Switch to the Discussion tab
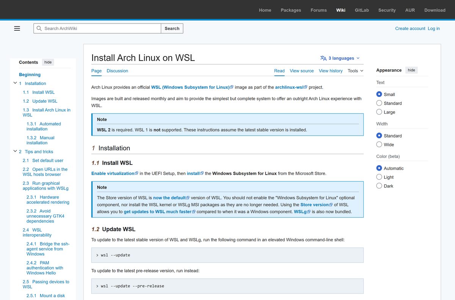455x300 pixels. tap(117, 71)
